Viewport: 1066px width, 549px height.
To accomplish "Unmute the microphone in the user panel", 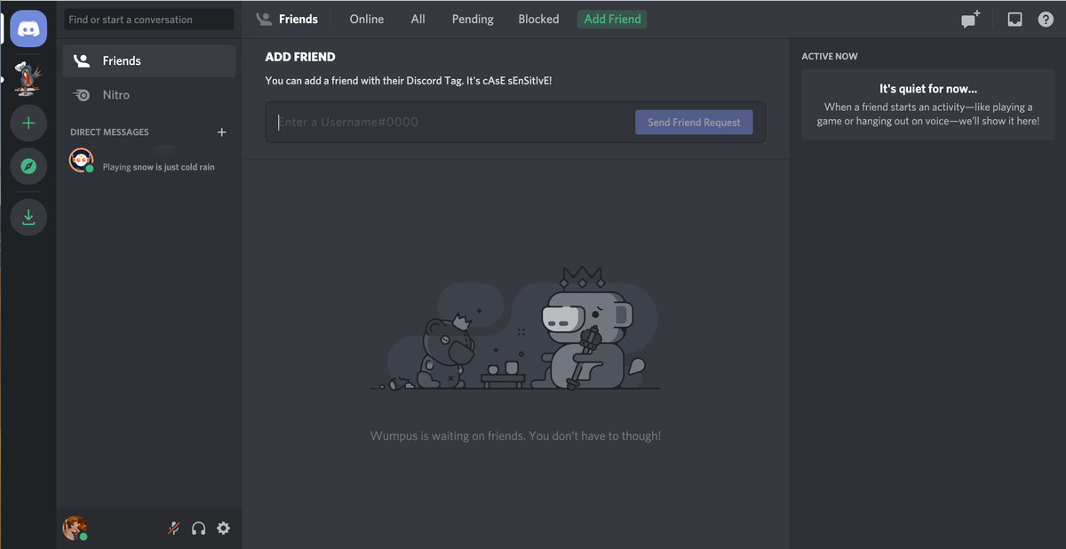I will click(x=173, y=528).
